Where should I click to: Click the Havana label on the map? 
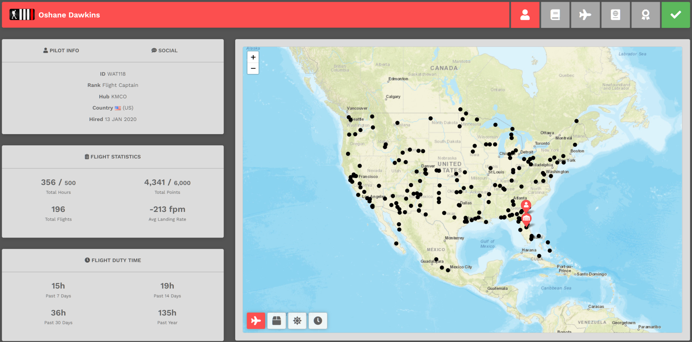point(529,250)
